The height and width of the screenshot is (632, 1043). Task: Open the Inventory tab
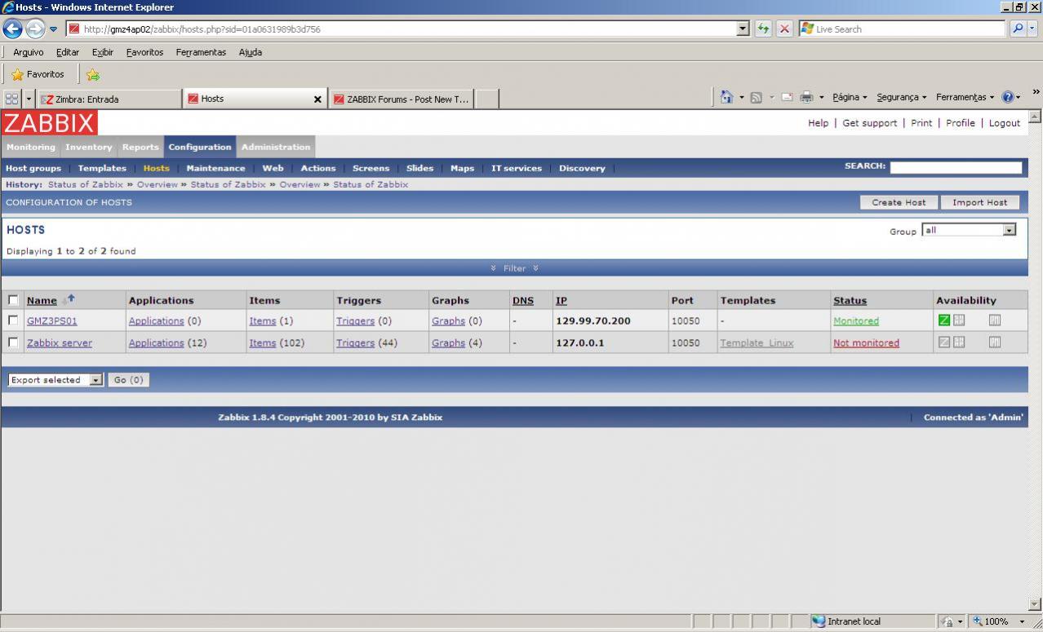(88, 147)
